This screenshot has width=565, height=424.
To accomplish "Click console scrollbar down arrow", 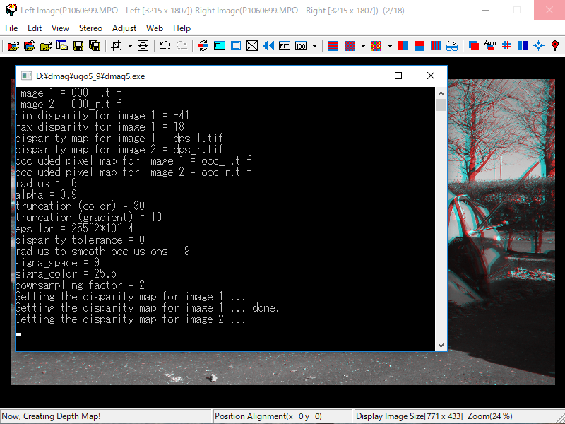I will tap(441, 345).
